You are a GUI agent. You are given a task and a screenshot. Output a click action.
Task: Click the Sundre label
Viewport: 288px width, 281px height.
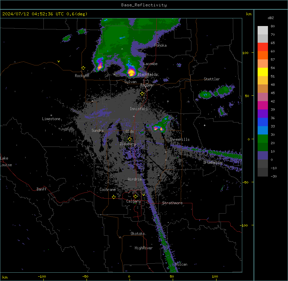(98, 130)
